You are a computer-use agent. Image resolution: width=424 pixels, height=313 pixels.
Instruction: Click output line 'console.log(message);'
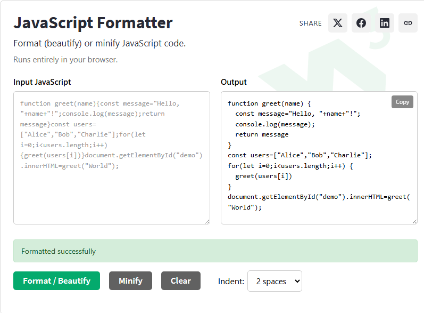pyautogui.click(x=275, y=124)
